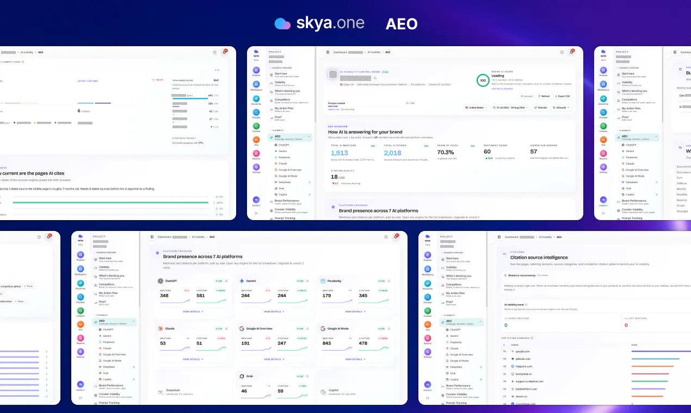Click the purple share bar for google.com
The height and width of the screenshot is (413, 691).
(x=661, y=351)
